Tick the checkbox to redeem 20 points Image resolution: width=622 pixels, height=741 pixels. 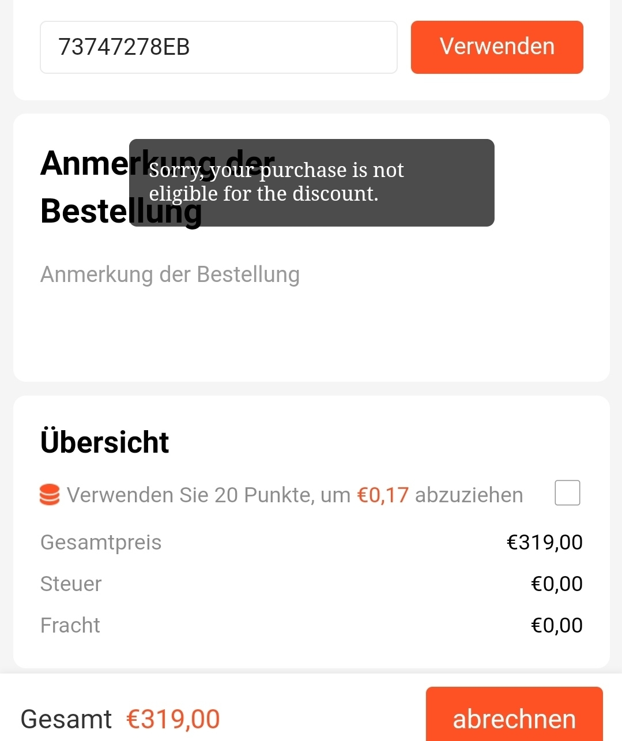click(567, 493)
